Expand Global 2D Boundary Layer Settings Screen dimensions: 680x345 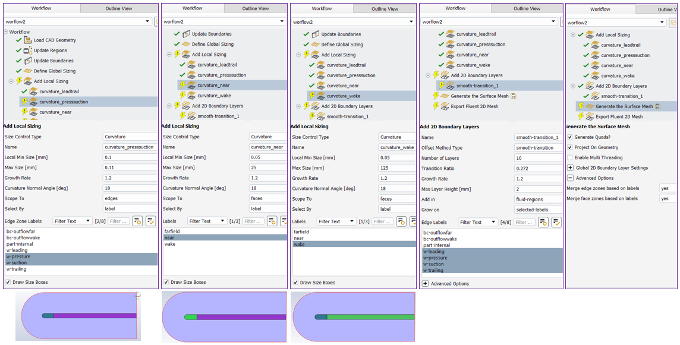570,167
